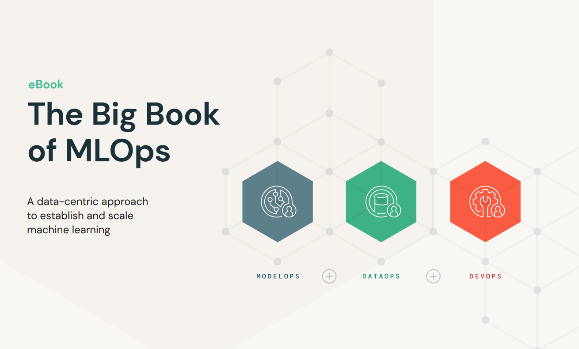Click the data-centric approach subtitle text

pyautogui.click(x=88, y=216)
